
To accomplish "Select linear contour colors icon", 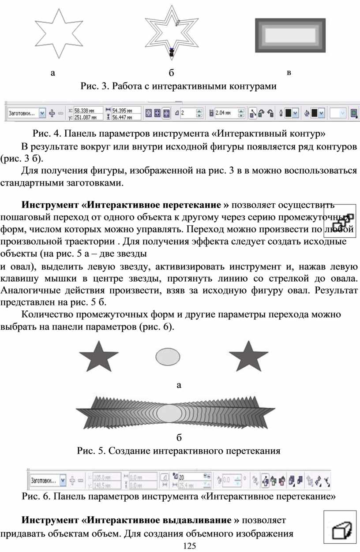I will (253, 113).
